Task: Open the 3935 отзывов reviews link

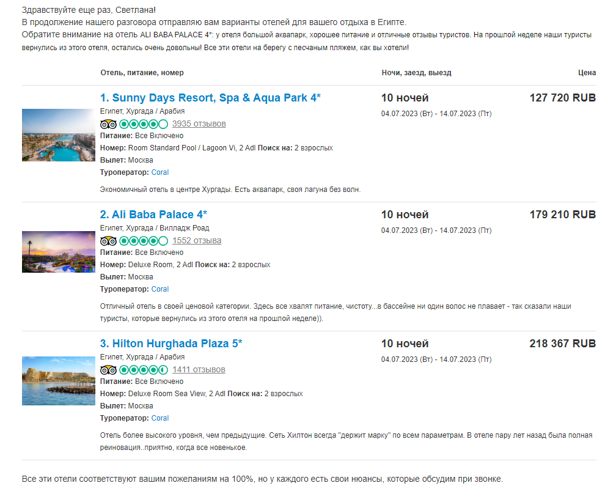Action: (199, 123)
